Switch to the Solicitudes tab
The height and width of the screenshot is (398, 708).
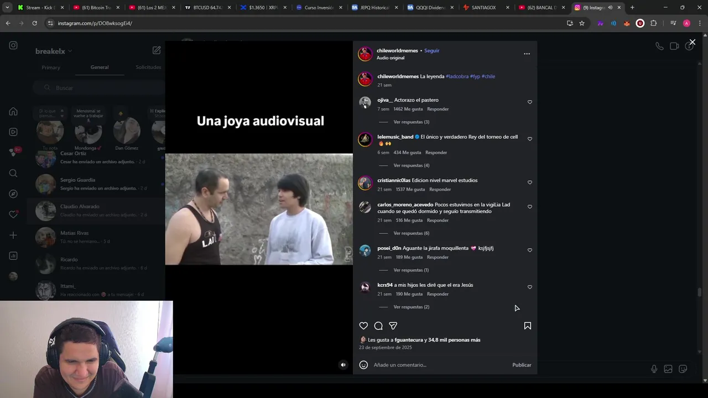point(148,67)
